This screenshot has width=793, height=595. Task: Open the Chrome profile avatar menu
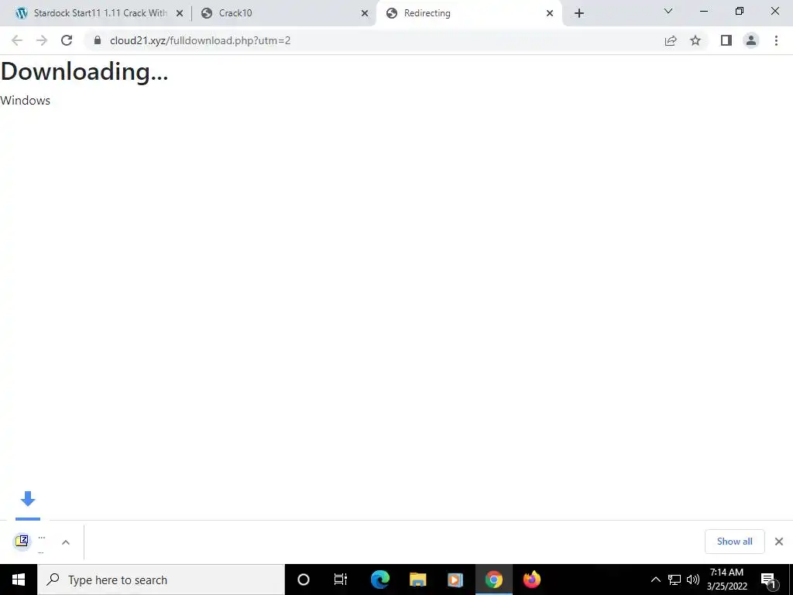click(751, 40)
